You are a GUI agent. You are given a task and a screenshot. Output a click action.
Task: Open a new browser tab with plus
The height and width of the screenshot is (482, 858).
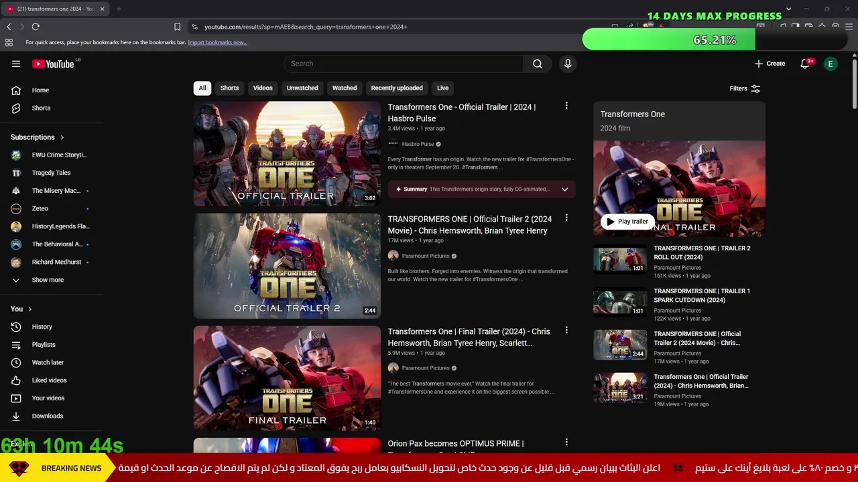pos(119,9)
